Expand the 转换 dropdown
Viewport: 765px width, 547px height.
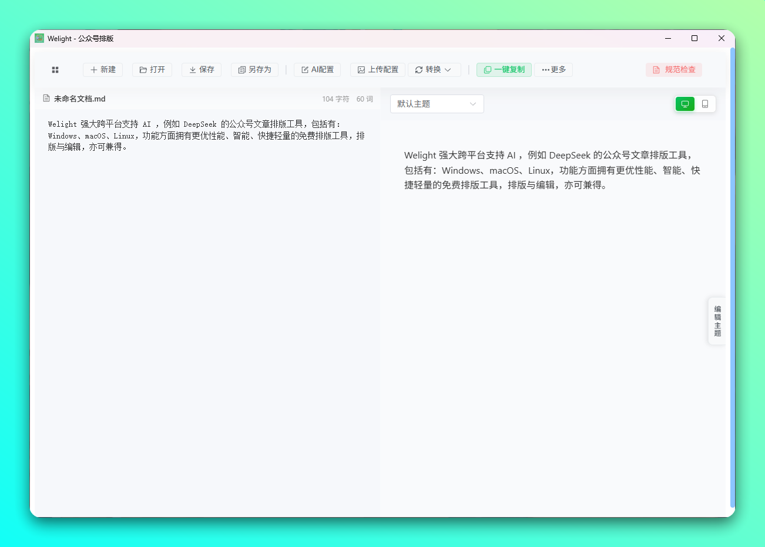[434, 70]
